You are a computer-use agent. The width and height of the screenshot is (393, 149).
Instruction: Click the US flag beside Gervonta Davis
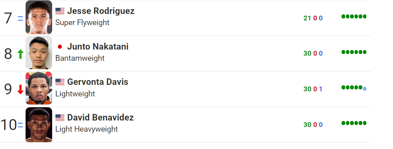click(60, 82)
